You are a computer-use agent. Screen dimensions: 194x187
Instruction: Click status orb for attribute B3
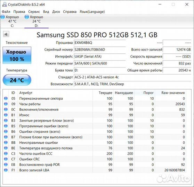click(x=6, y=121)
